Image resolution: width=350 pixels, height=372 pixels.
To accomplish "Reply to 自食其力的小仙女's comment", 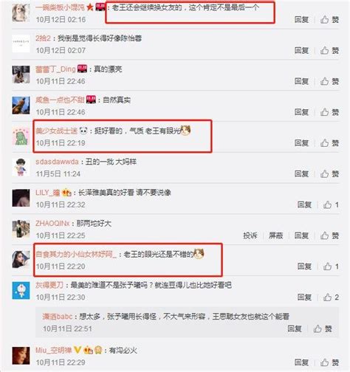I will point(304,266).
